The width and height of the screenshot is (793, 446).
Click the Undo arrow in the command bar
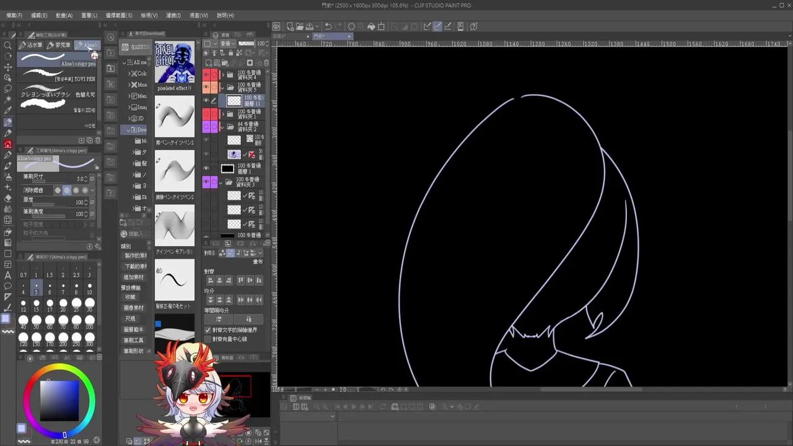tap(328, 27)
